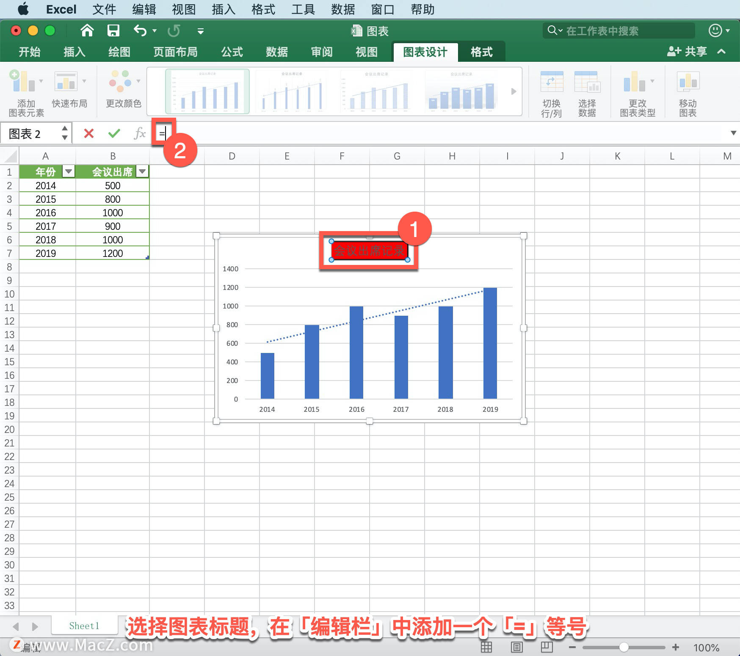Select the 移动图表 icon

[688, 91]
